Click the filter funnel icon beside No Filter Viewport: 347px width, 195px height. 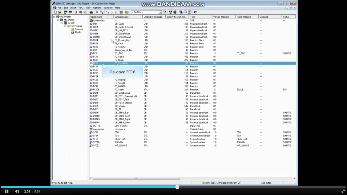(x=164, y=12)
